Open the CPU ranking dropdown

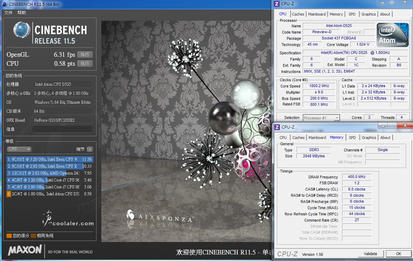(19, 149)
